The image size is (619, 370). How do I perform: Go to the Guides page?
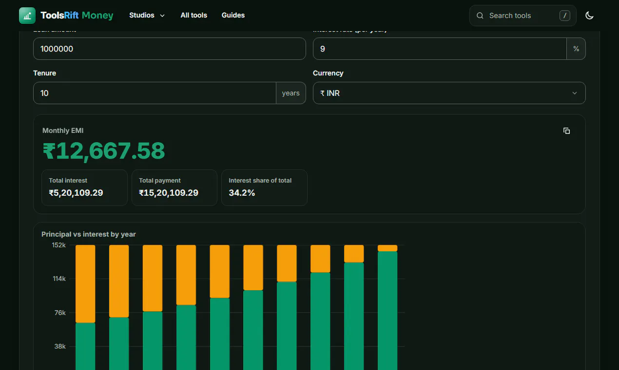pyautogui.click(x=233, y=16)
